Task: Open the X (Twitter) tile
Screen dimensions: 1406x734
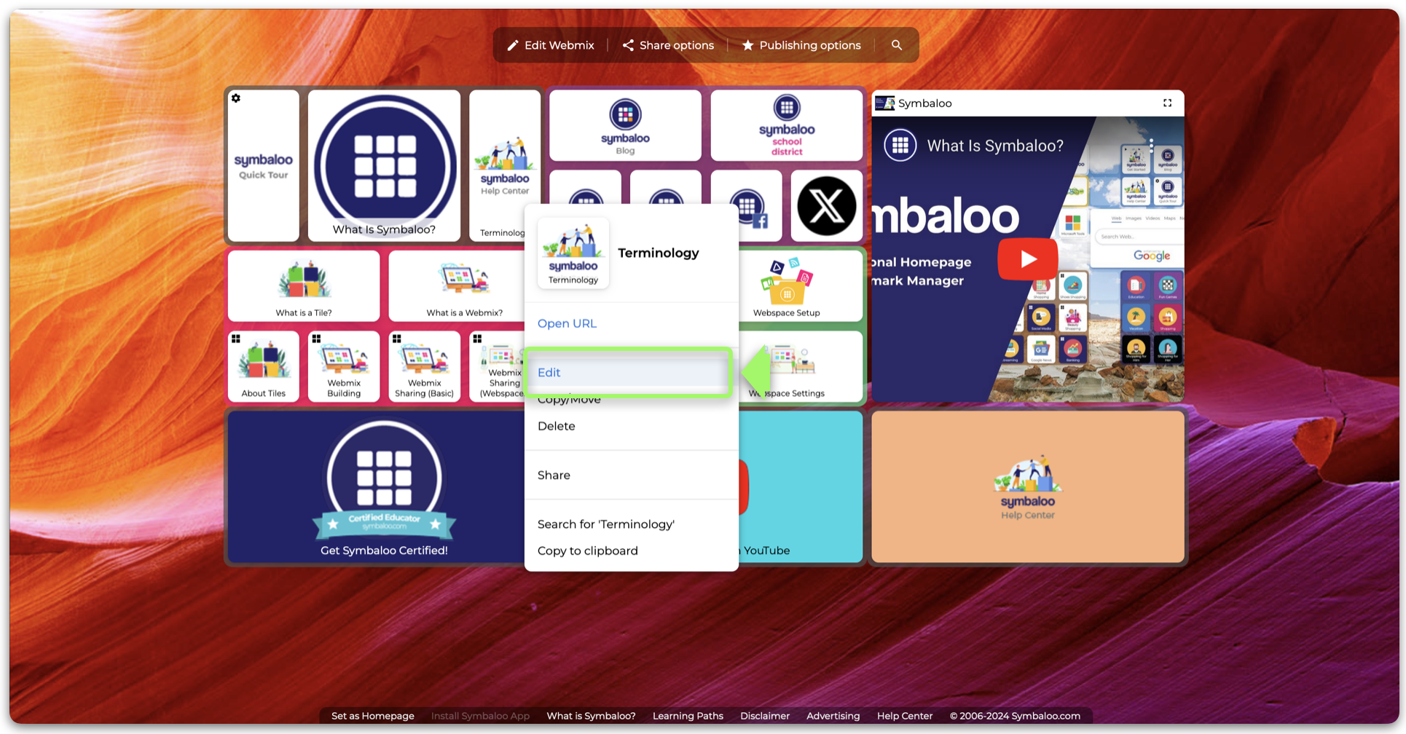Action: coord(827,205)
